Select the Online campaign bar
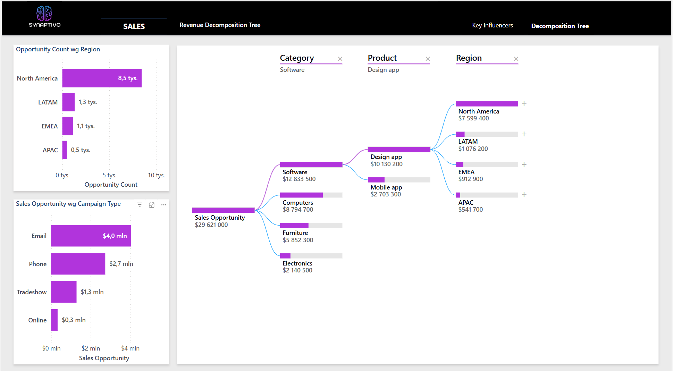The image size is (673, 371). coord(54,320)
